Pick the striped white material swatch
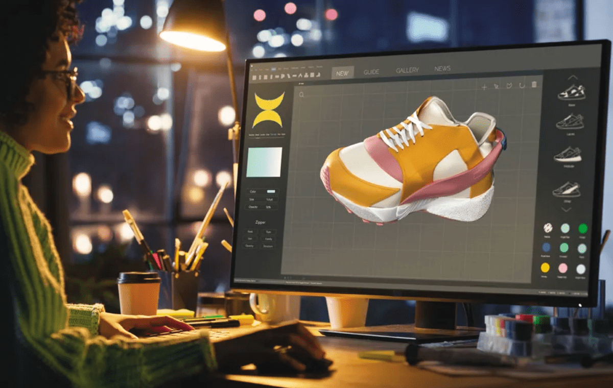The image size is (613, 388). tap(548, 228)
